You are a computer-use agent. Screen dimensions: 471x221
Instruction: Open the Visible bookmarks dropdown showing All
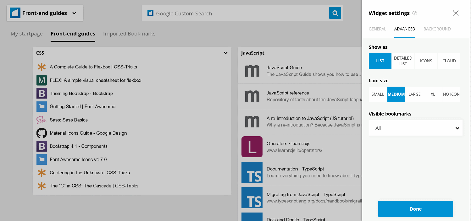(415, 128)
